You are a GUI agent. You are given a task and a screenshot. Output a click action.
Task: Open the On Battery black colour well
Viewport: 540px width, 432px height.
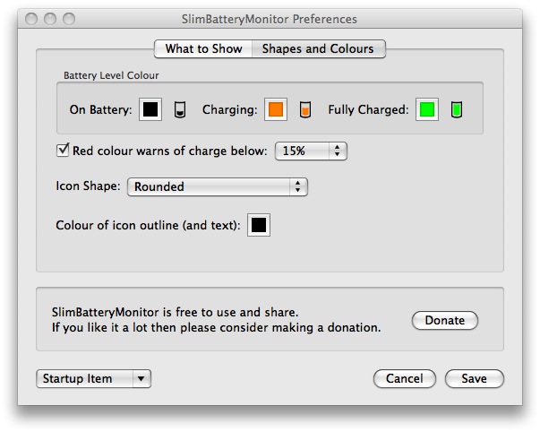click(150, 109)
